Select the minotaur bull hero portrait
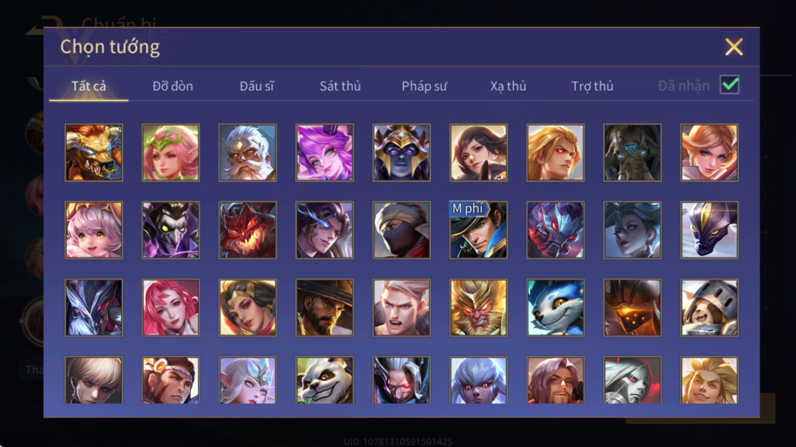 (x=94, y=153)
